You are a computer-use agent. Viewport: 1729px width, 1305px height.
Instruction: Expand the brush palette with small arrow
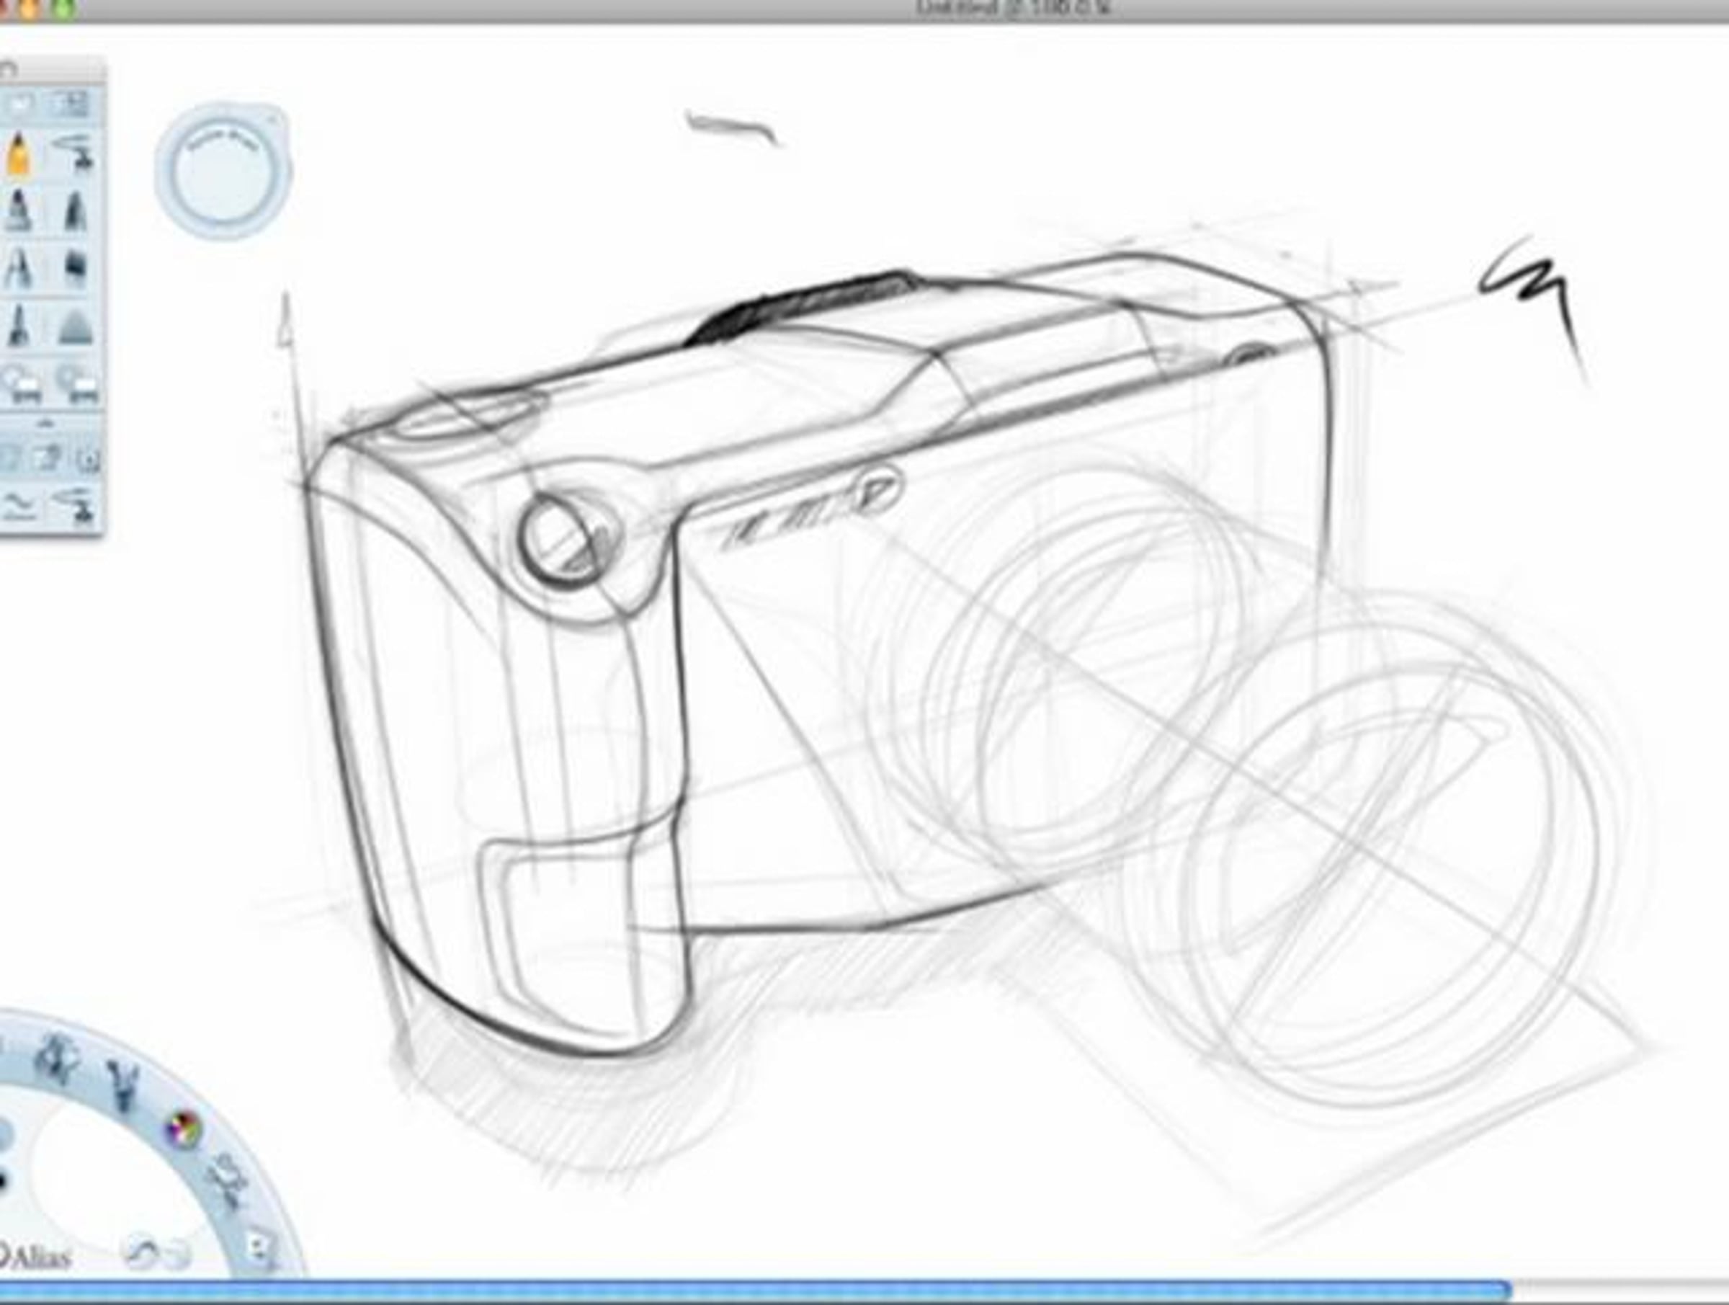(45, 423)
